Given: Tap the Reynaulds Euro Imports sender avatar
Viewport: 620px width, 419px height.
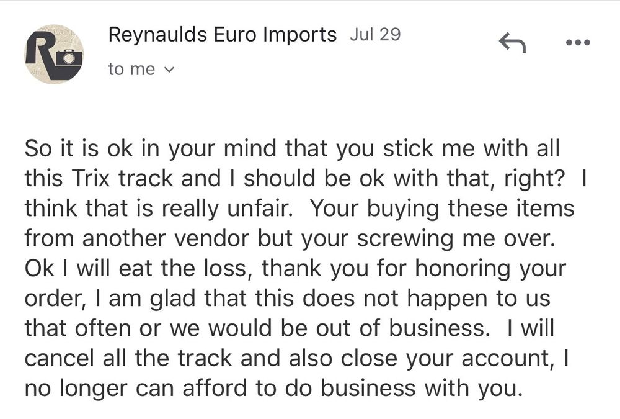Looking at the screenshot, I should click(54, 55).
